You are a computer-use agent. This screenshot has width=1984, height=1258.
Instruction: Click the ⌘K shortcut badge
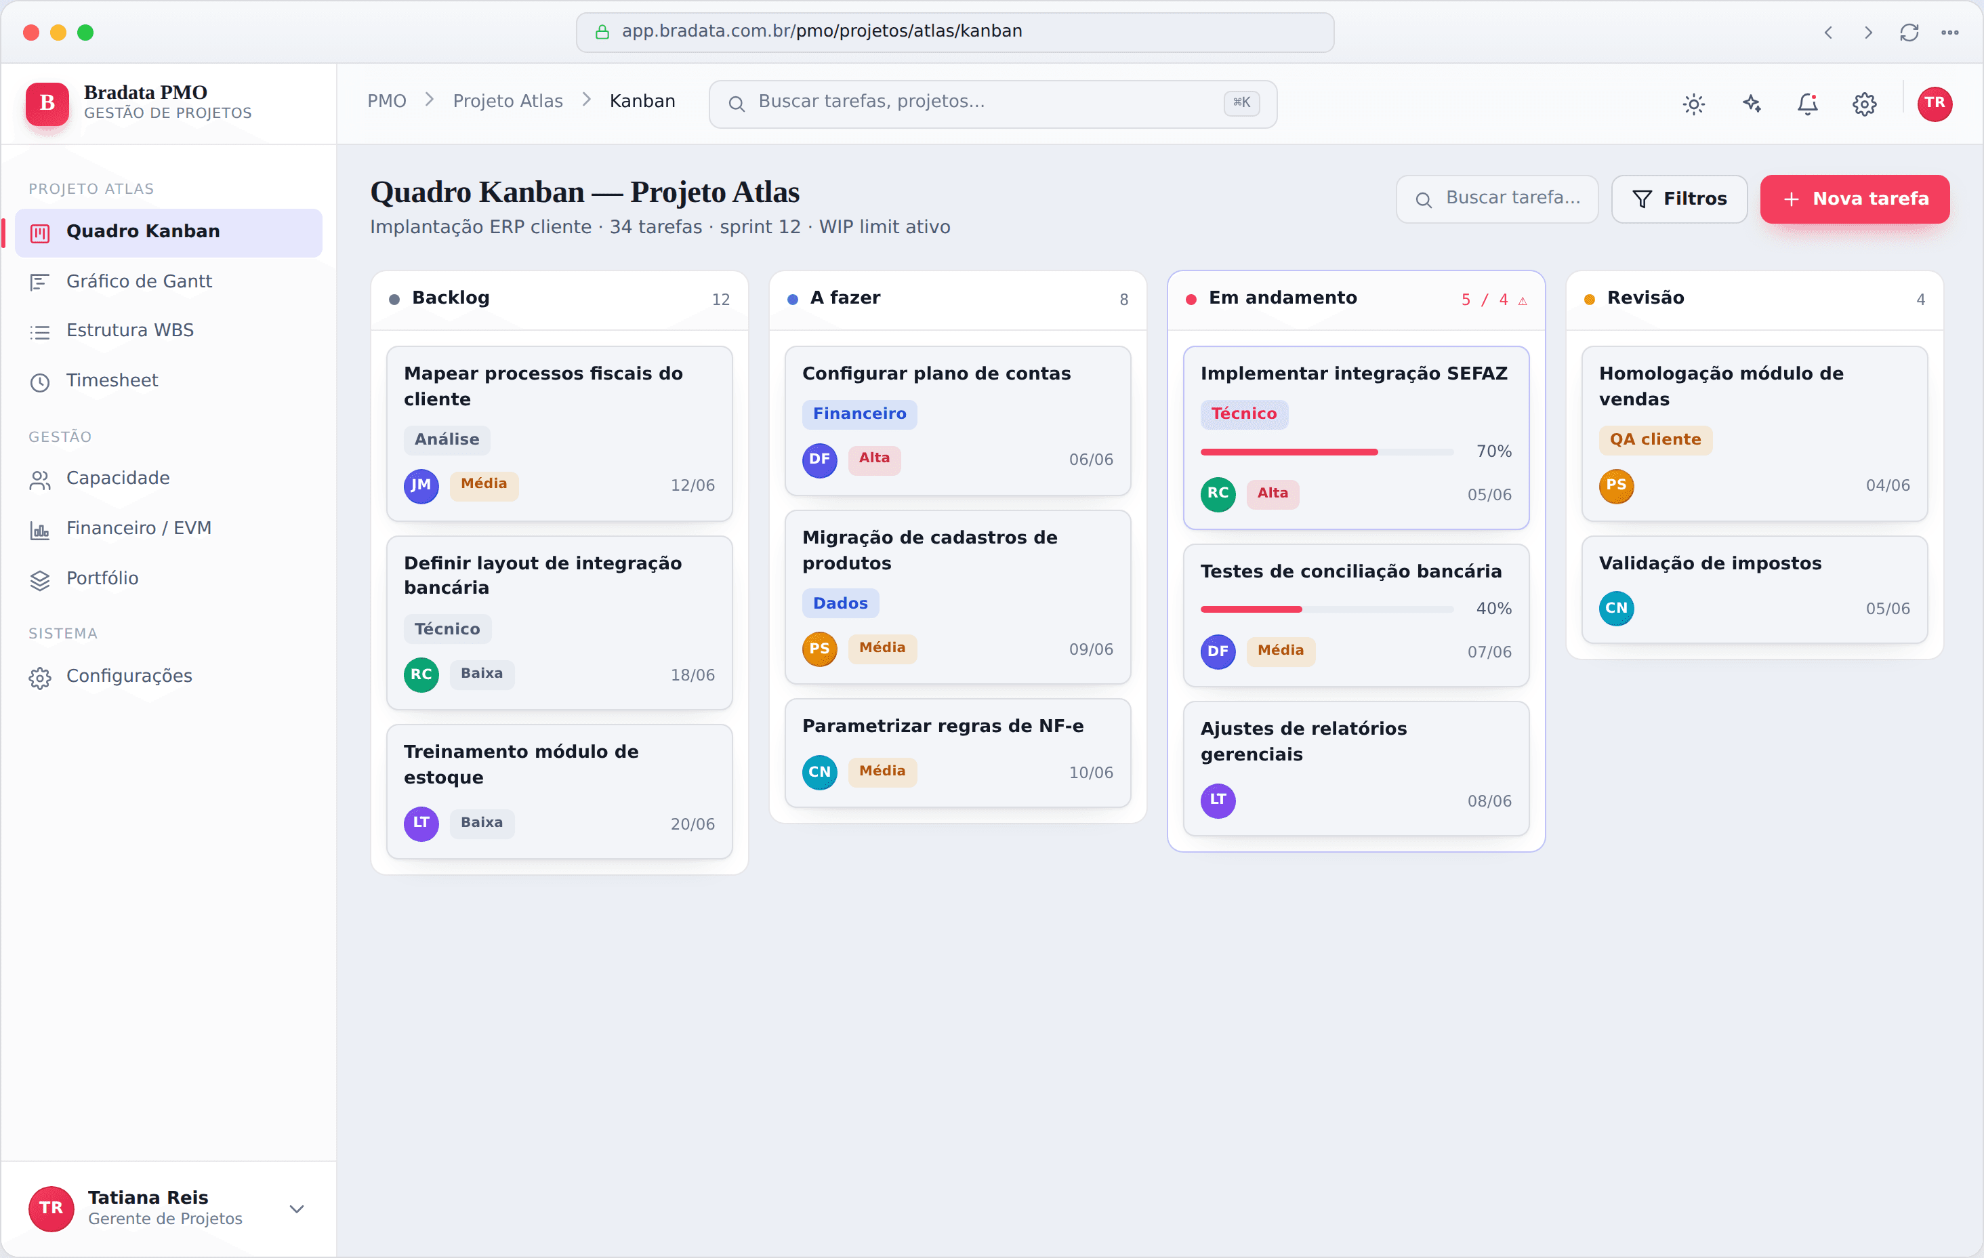click(x=1241, y=103)
